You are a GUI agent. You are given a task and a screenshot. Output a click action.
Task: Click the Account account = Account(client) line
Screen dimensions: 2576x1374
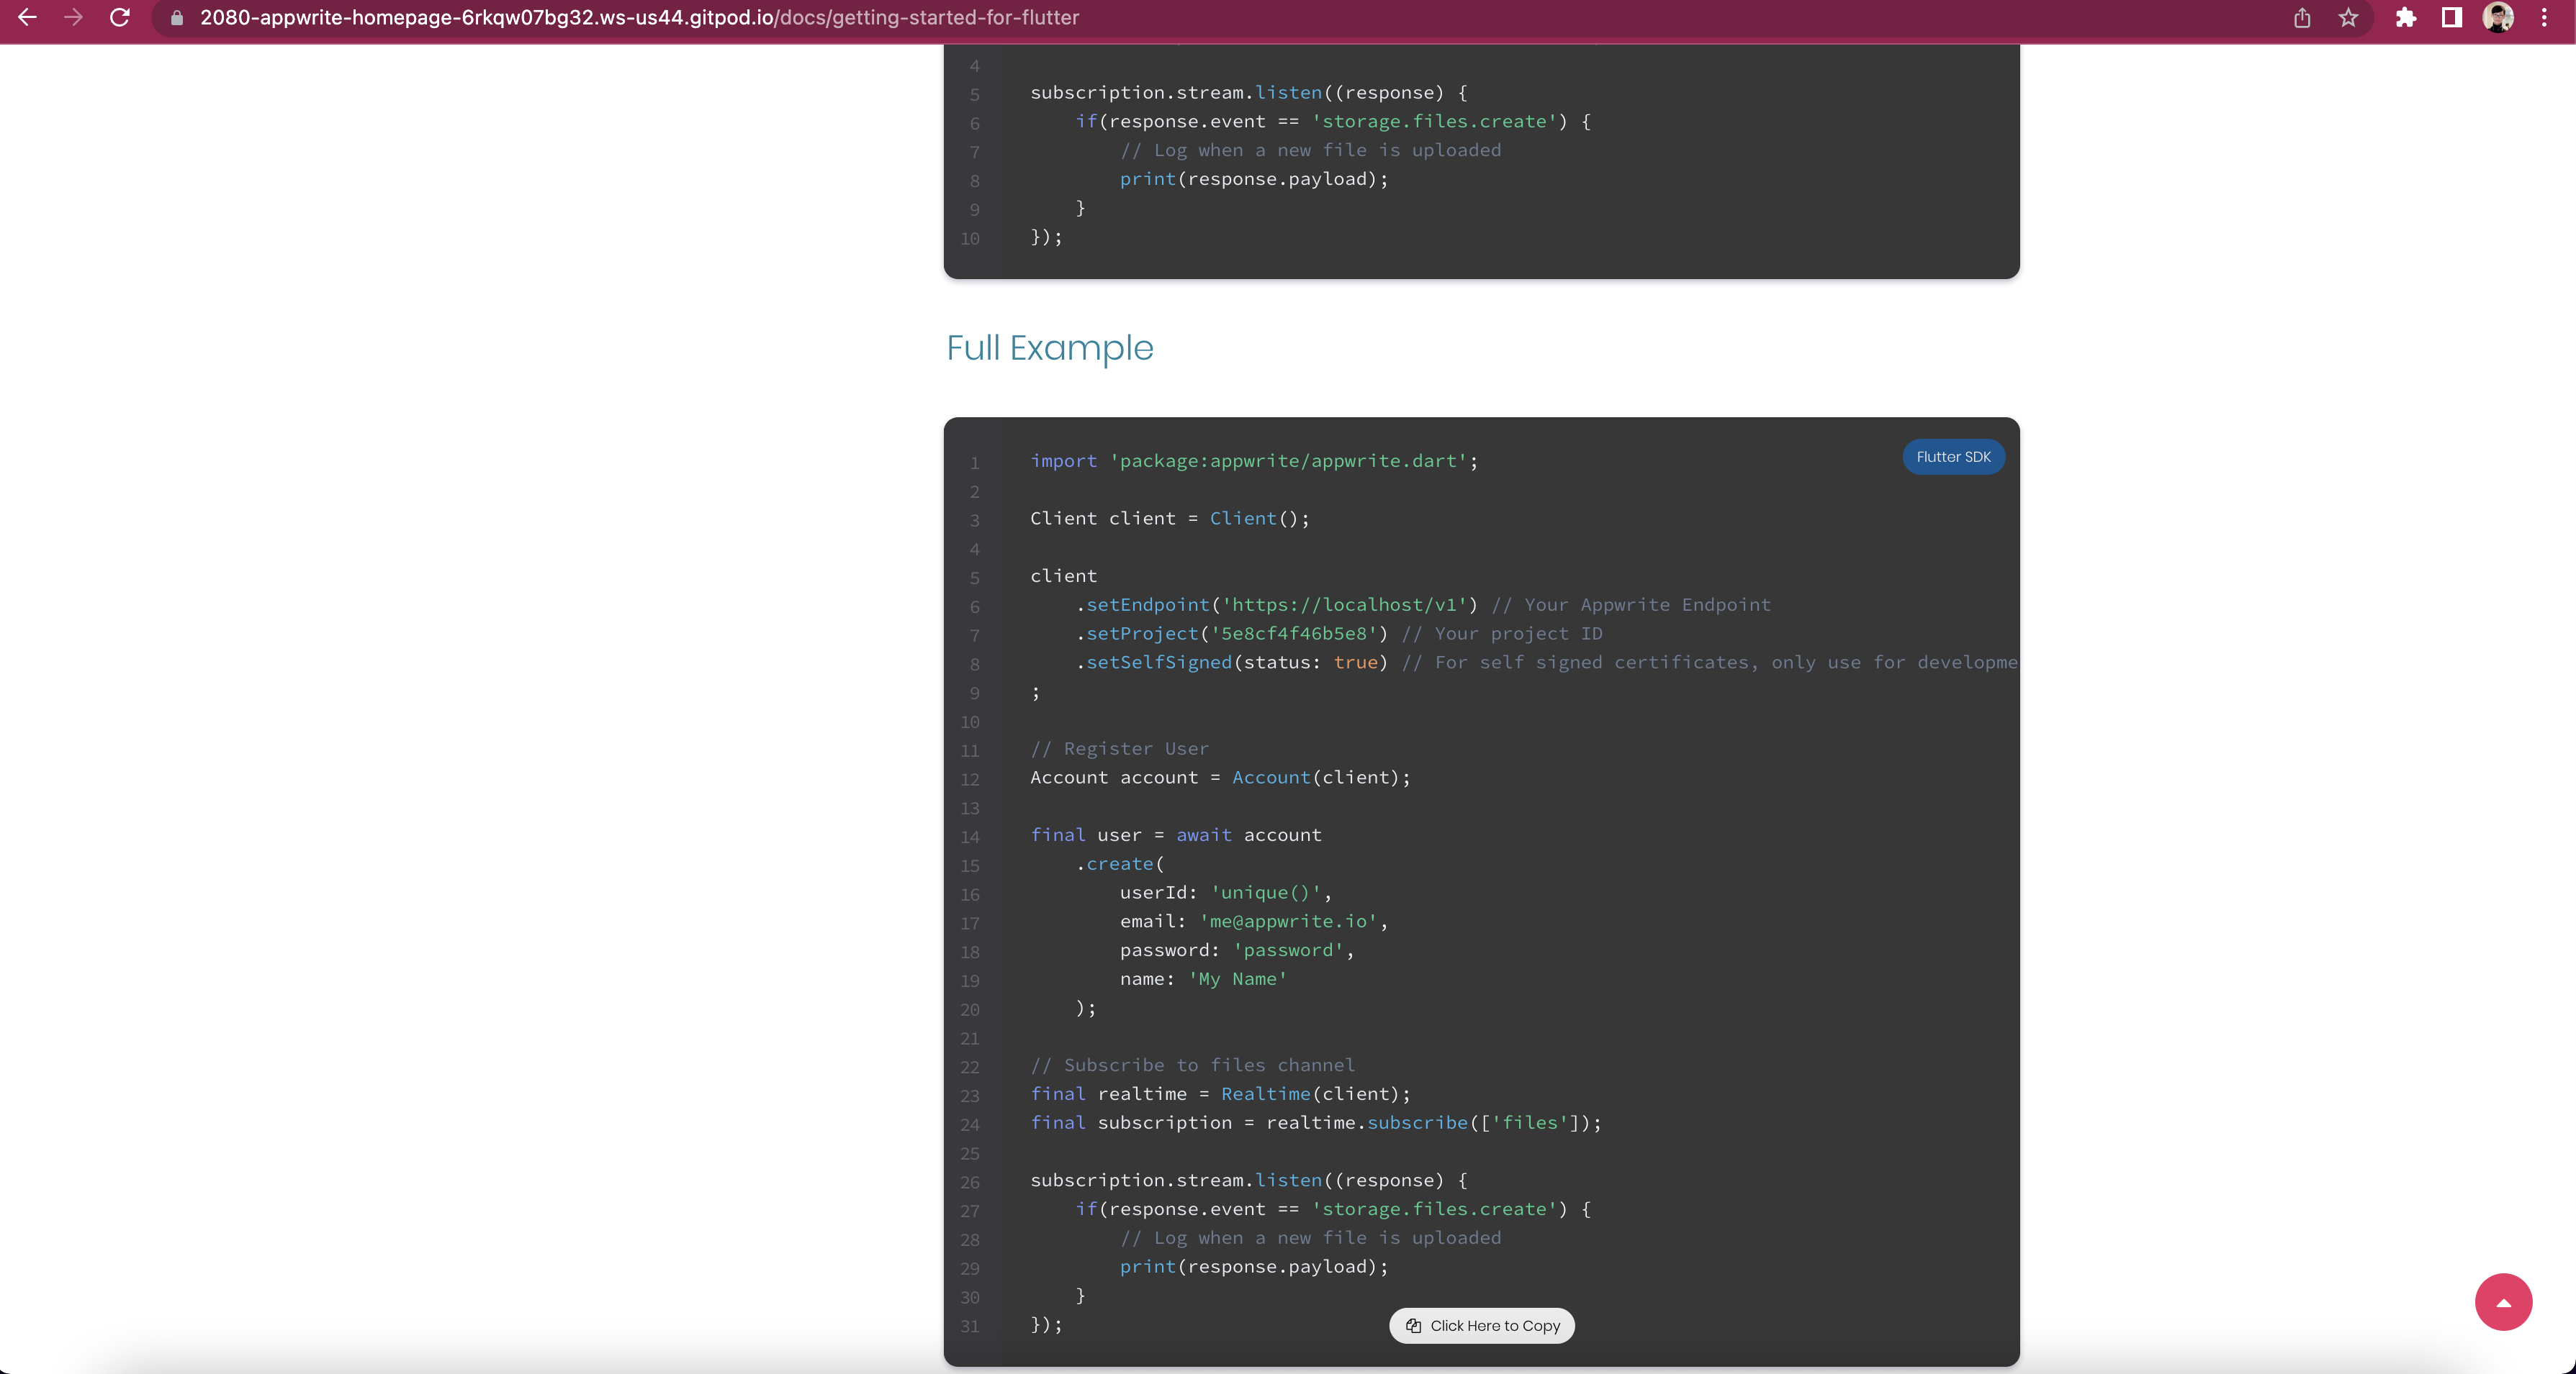point(1221,778)
